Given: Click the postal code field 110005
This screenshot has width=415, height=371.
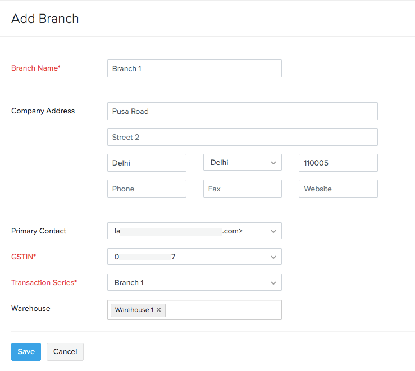Looking at the screenshot, I should [338, 163].
